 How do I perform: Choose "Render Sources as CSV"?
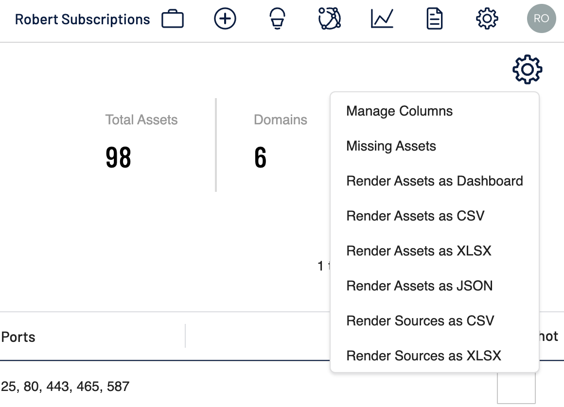(420, 321)
